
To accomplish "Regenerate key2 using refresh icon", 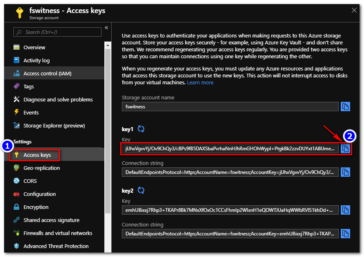I will pos(141,190).
